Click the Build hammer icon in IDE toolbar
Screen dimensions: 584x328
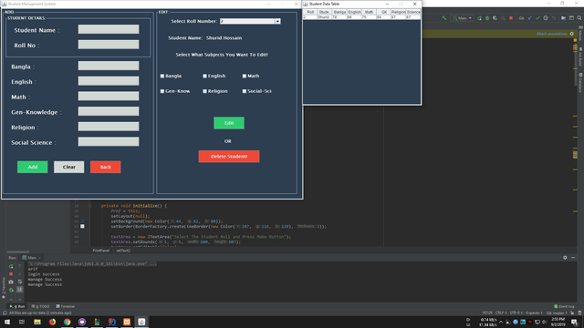click(444, 18)
